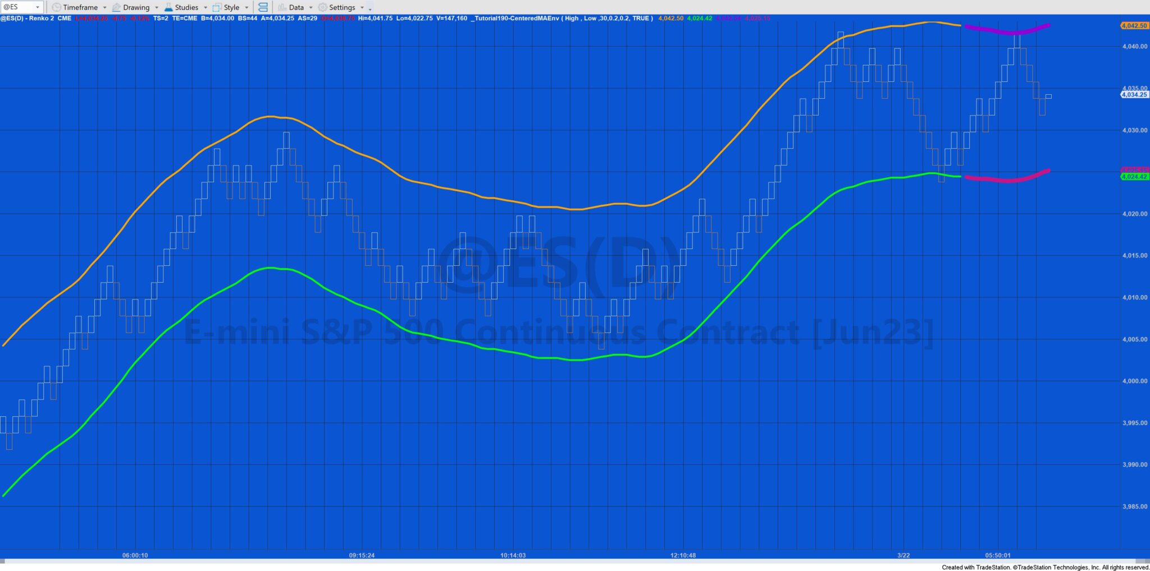Click the 3/22 date label on time axis
The image size is (1150, 571).
point(904,556)
